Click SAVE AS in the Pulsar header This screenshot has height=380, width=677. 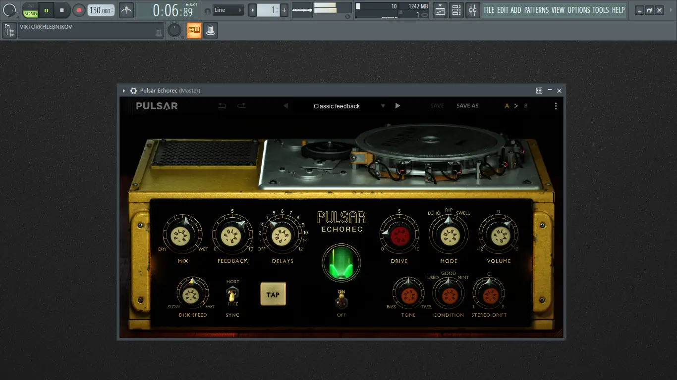pyautogui.click(x=467, y=106)
